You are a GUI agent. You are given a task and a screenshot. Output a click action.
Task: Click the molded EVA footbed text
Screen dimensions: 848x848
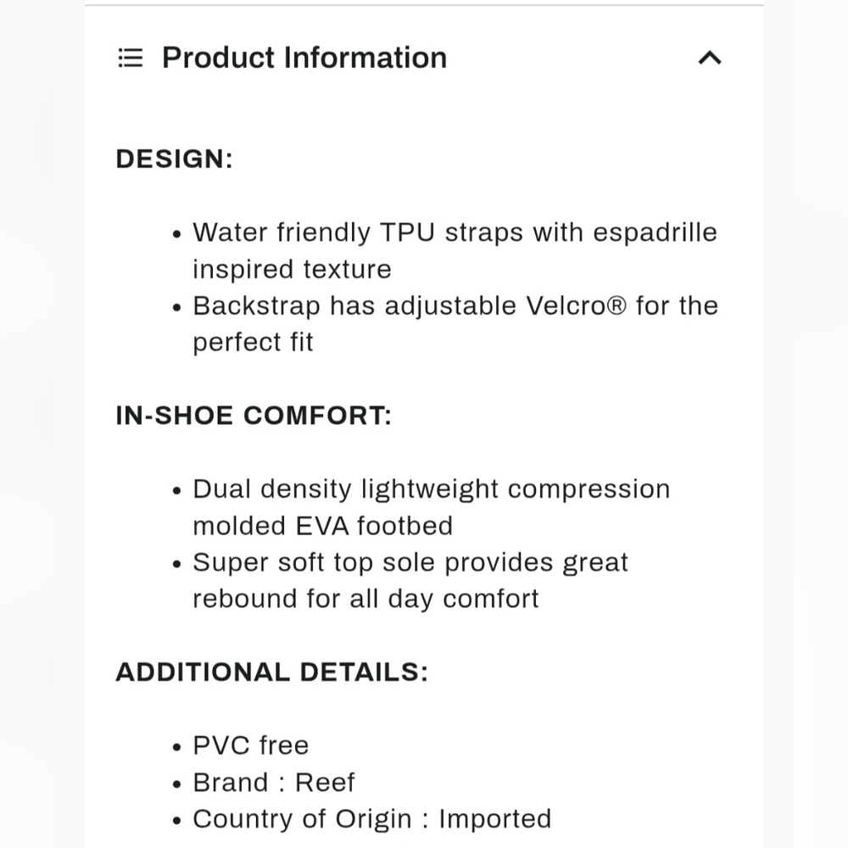click(x=323, y=527)
